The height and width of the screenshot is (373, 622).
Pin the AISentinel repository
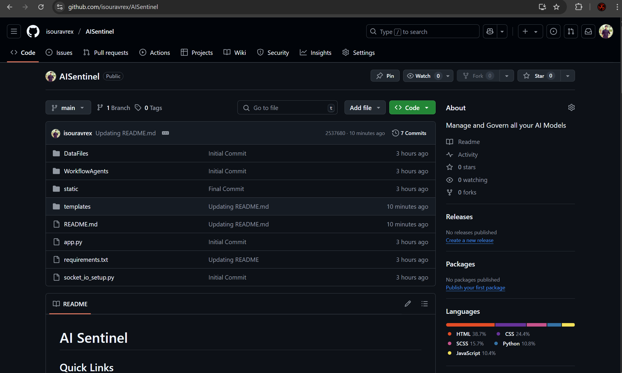(385, 76)
